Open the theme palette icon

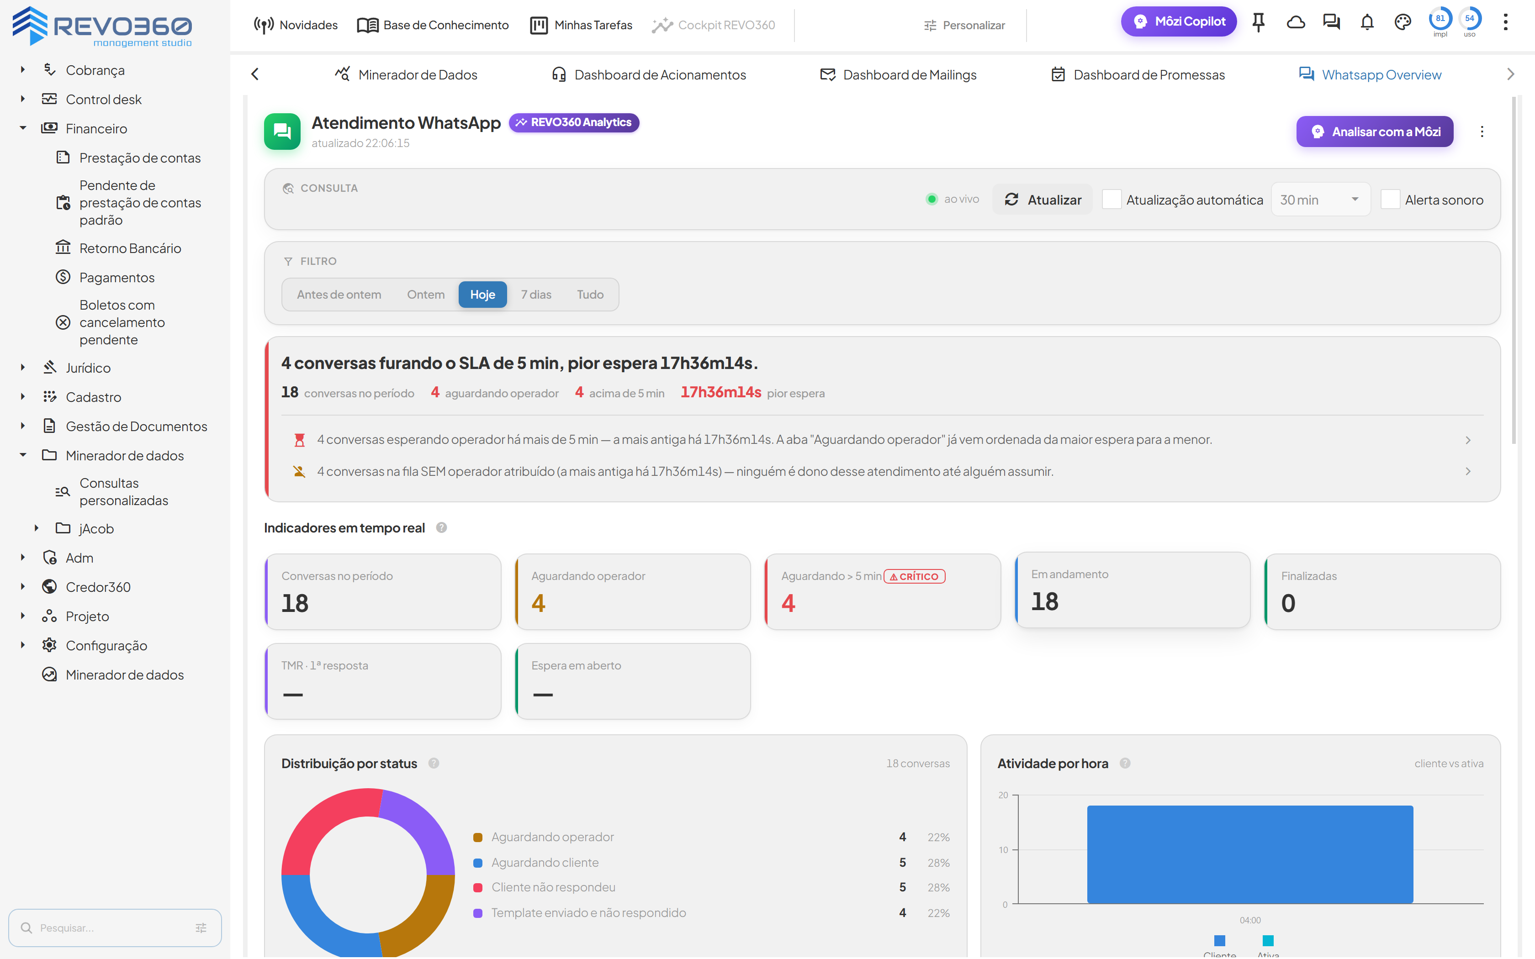(1403, 23)
